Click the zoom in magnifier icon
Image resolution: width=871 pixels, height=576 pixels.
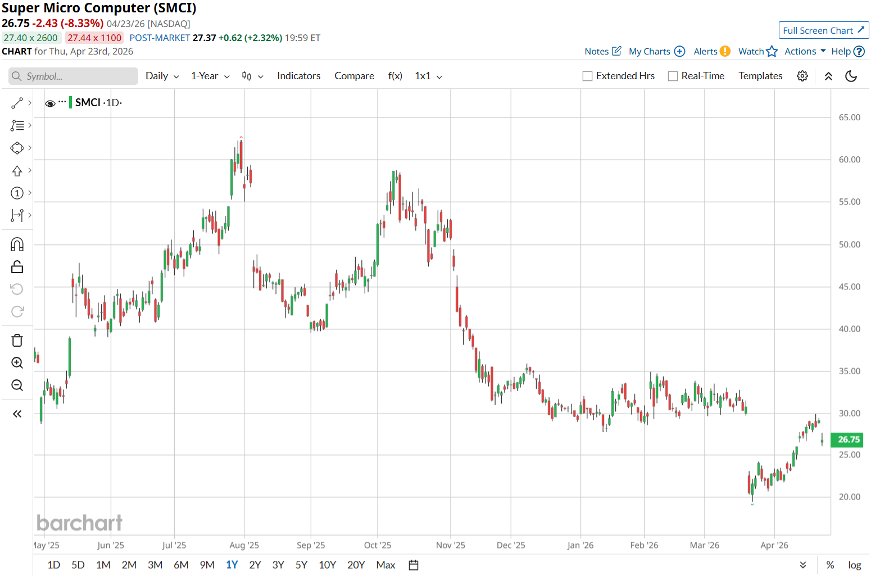17,363
